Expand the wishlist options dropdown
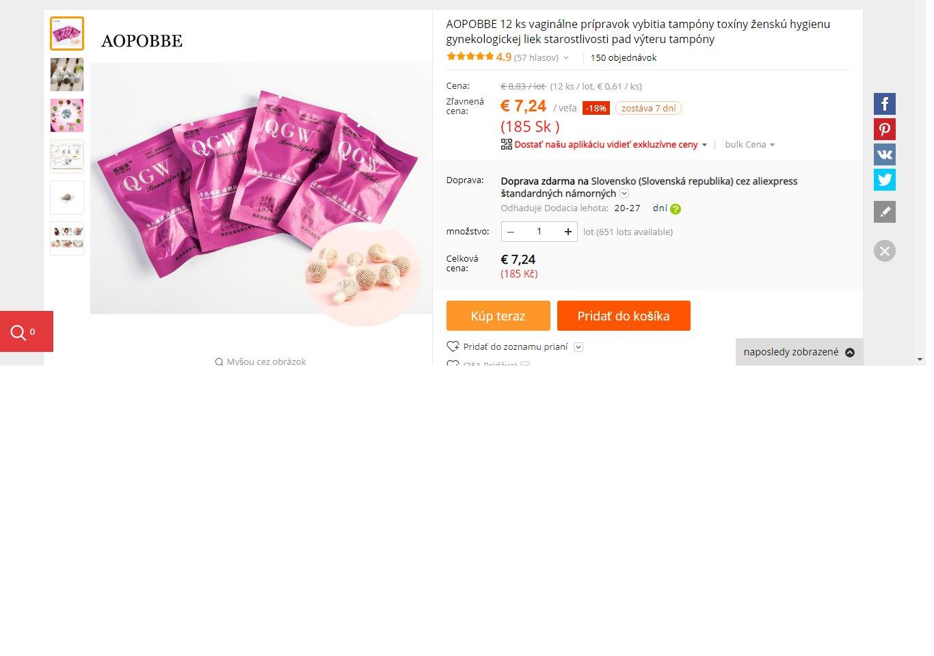 (x=578, y=347)
